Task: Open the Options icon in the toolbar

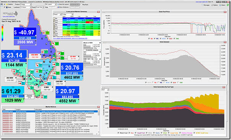Action: pyautogui.click(x=212, y=5)
